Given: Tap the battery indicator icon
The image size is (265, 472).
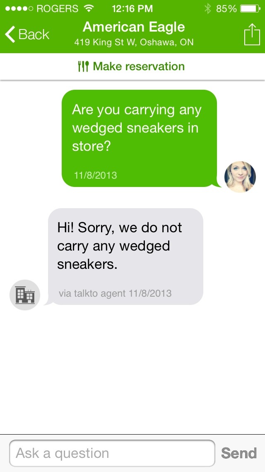Looking at the screenshot, I should 250,8.
